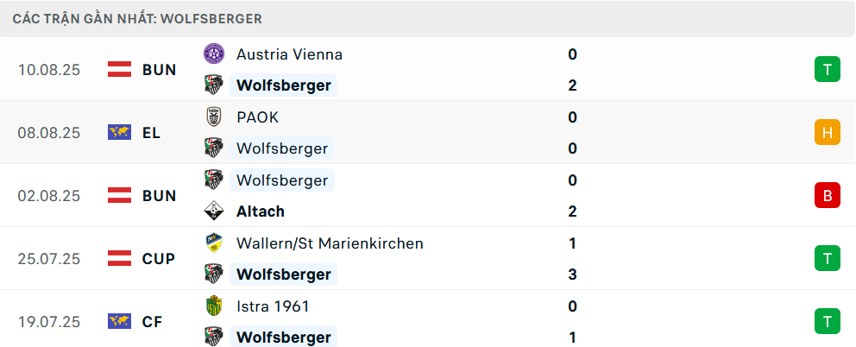856x347 pixels.
Task: Click the Austrian flag beside CUP
Action: tap(119, 259)
